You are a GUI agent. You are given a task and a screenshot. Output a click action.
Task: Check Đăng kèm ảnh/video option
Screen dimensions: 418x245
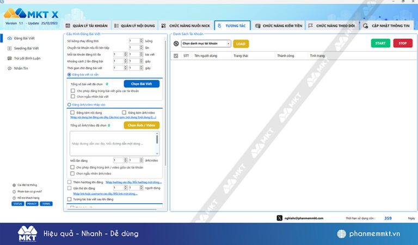124,112
